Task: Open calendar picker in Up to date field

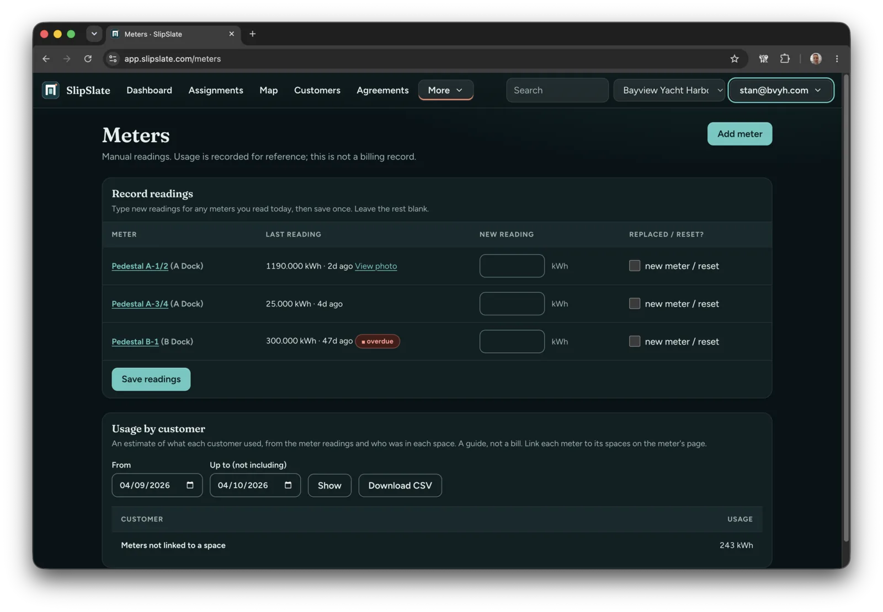Action: pos(288,485)
